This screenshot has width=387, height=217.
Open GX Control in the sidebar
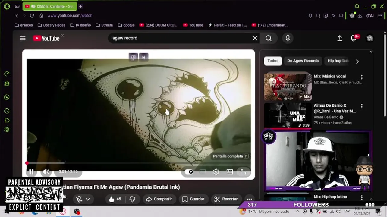click(7, 74)
